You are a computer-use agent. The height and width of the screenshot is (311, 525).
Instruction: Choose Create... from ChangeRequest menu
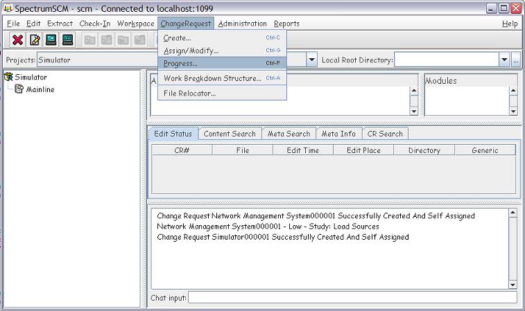point(222,38)
